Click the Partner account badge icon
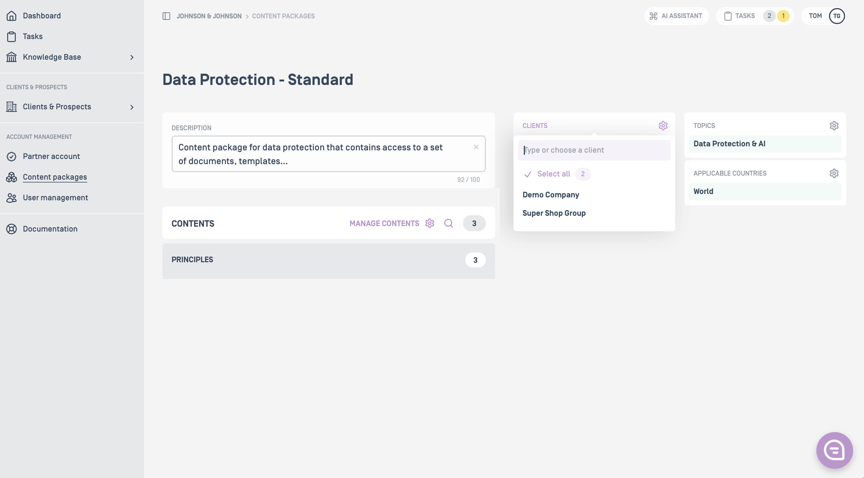 click(11, 156)
